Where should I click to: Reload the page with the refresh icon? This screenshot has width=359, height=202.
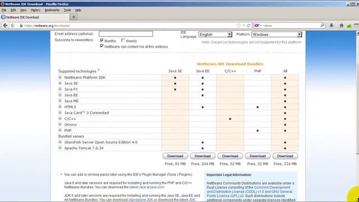point(248,25)
